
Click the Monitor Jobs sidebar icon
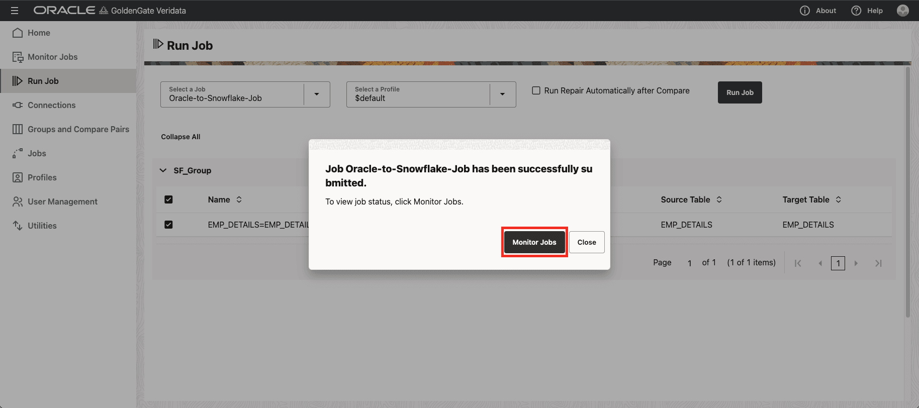click(18, 57)
